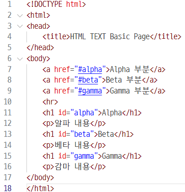This screenshot has width=185, height=192.
Task: Collapse the body tag fold chevron
Action: click(x=20, y=59)
